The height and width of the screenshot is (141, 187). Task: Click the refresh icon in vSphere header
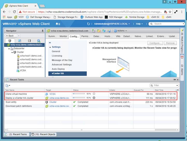[88, 24]
